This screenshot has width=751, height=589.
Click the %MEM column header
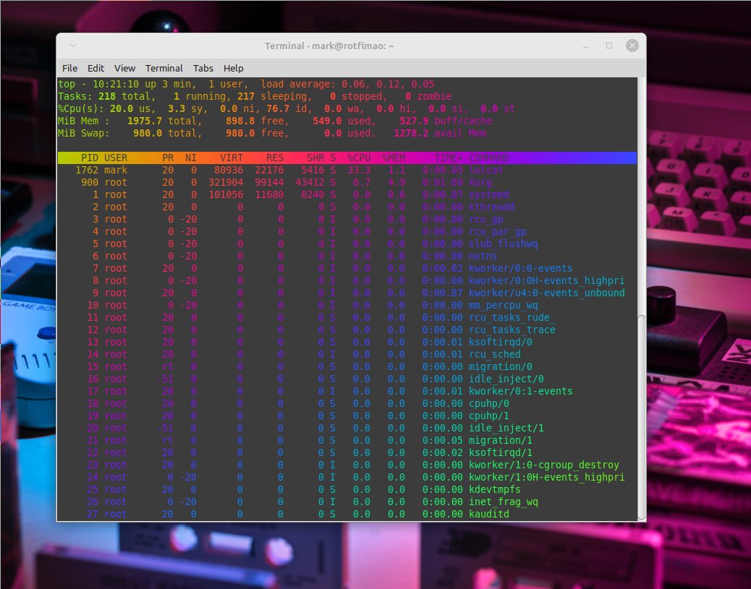[x=394, y=158]
